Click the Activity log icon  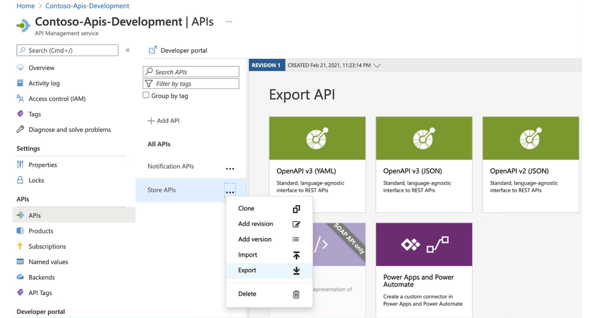[x=20, y=83]
